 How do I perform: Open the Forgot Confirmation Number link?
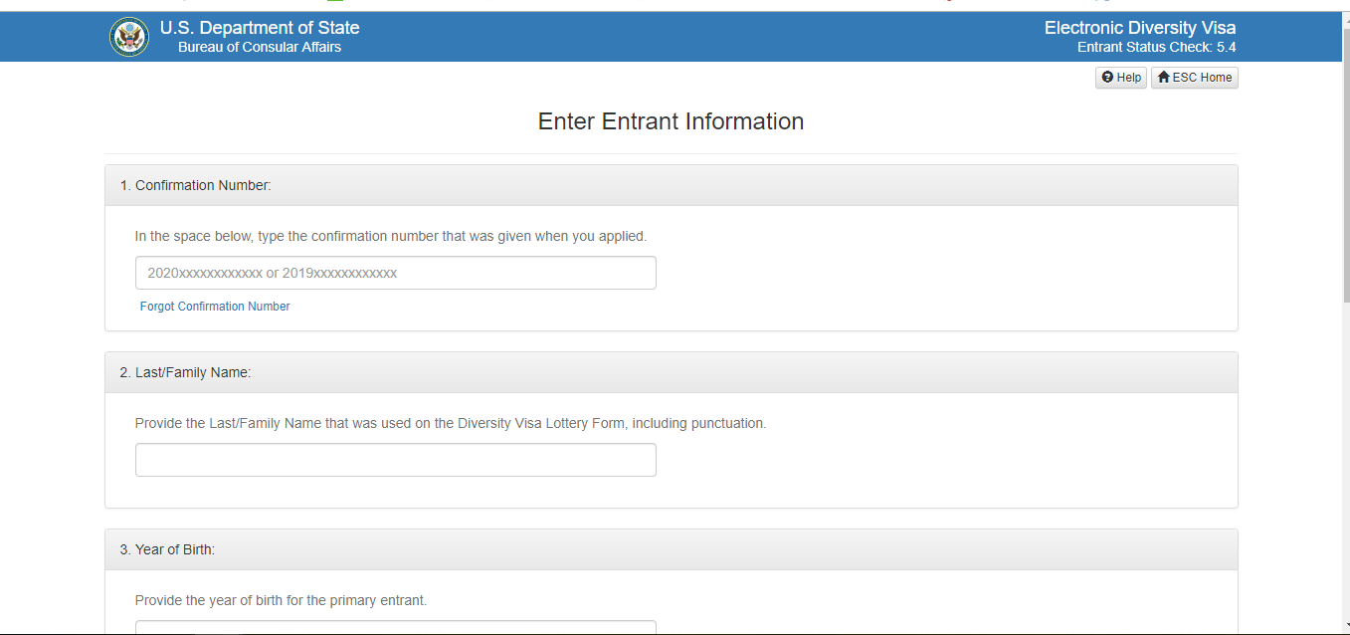(215, 307)
